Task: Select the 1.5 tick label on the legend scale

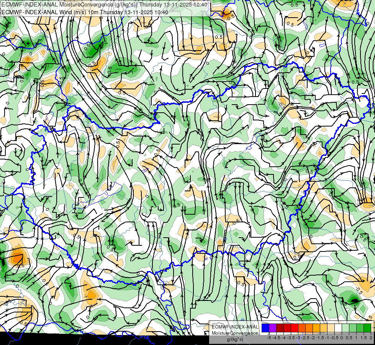Action: (363, 338)
